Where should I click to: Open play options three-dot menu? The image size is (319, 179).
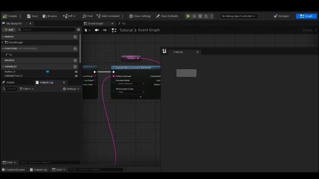click(x=212, y=16)
